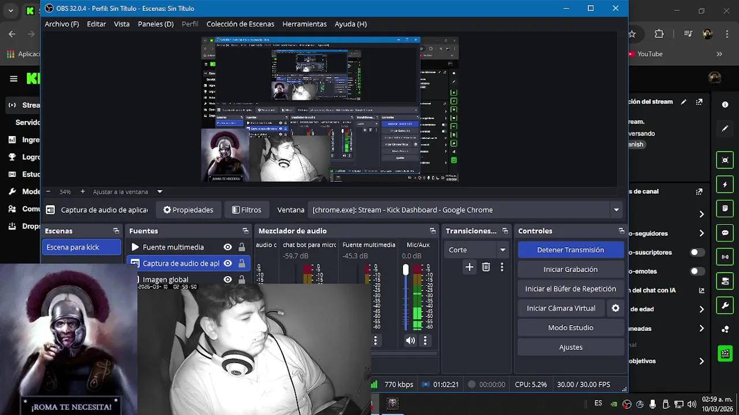Enable Modo Estudio
The width and height of the screenshot is (739, 415).
[x=570, y=327]
